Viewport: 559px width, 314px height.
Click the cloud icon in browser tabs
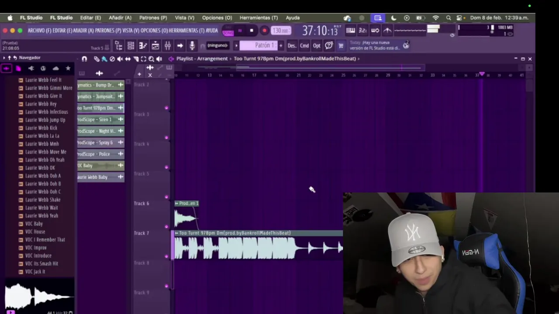[x=55, y=68]
